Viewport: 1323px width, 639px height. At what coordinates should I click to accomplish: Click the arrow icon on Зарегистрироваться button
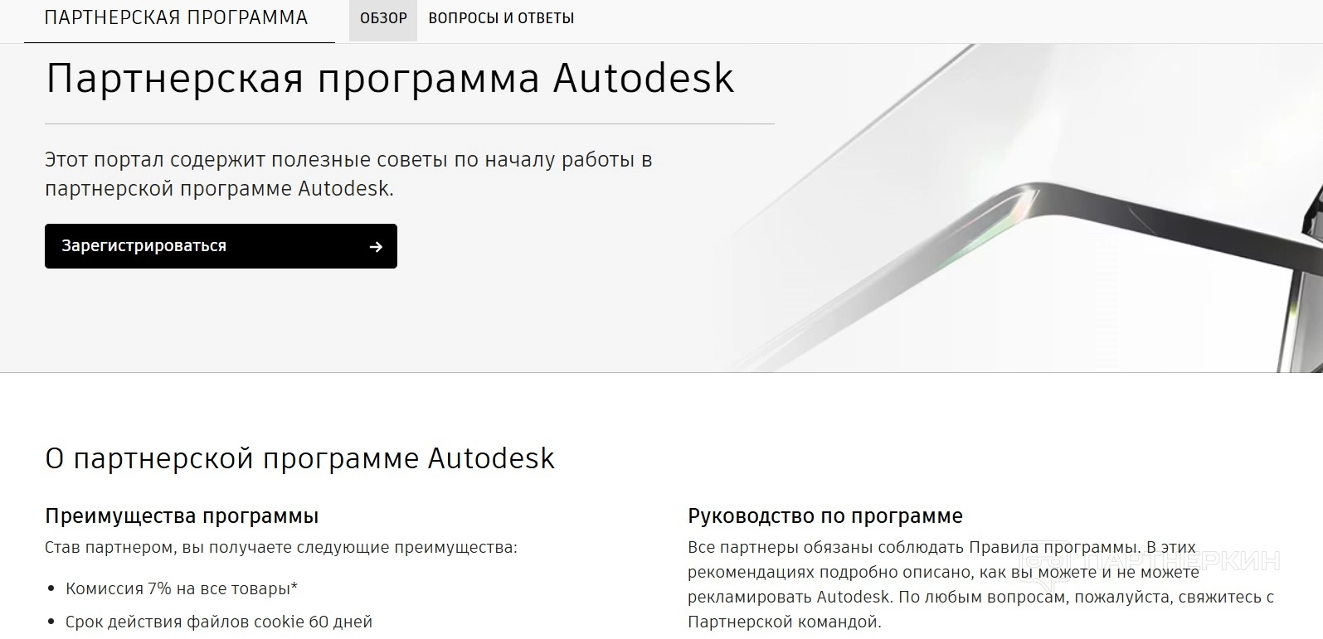(x=376, y=246)
